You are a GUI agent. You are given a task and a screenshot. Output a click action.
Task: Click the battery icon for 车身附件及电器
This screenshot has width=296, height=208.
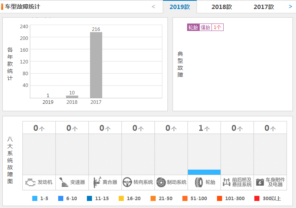pos(260,182)
